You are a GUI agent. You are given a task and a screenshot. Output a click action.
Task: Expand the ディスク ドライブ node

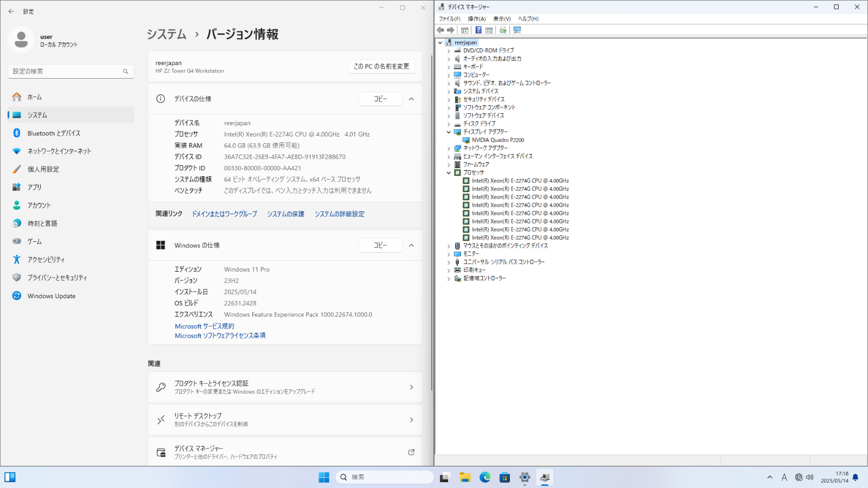pos(449,124)
